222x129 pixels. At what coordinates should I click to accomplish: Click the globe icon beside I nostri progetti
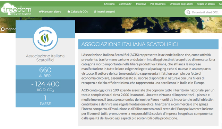pyautogui.click(x=95, y=11)
